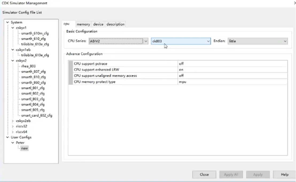Switch to the memory tab
The width and height of the screenshot is (296, 182).
[83, 24]
